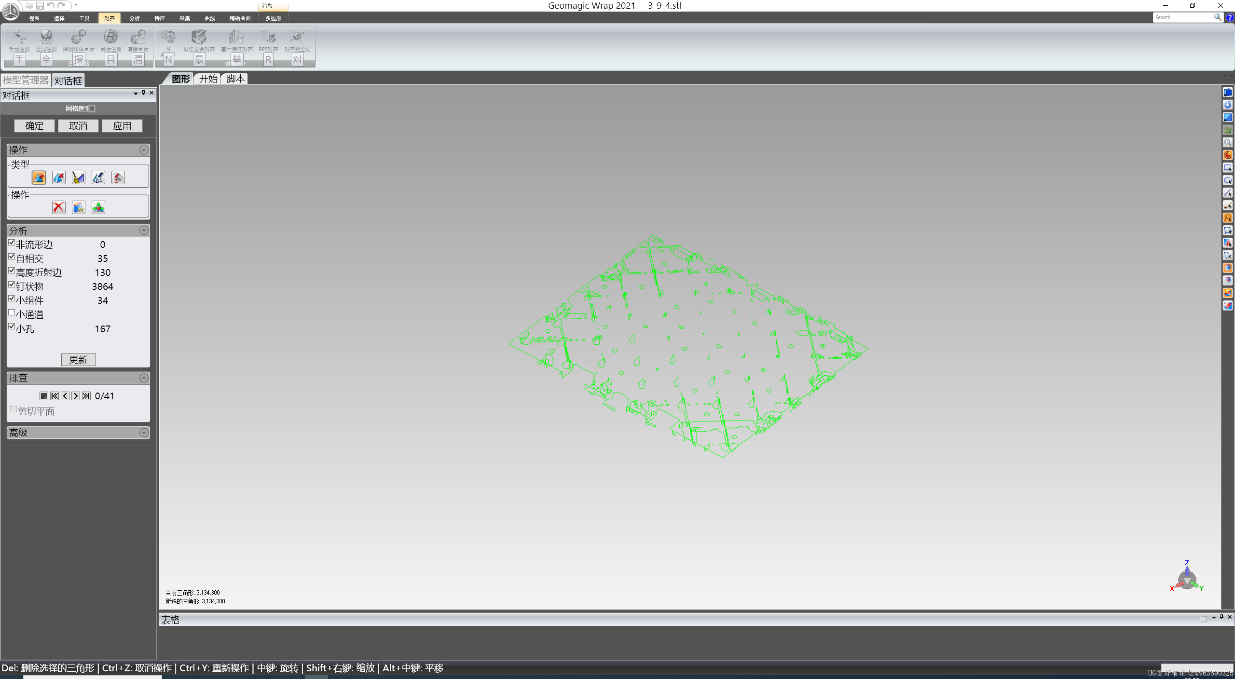Switch to the 模型管理器 panel tab

pos(26,80)
